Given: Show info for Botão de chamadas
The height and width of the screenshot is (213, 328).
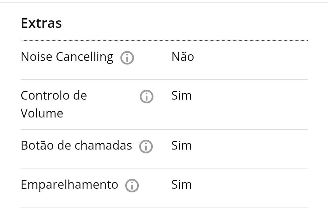Looking at the screenshot, I should coord(146,147).
